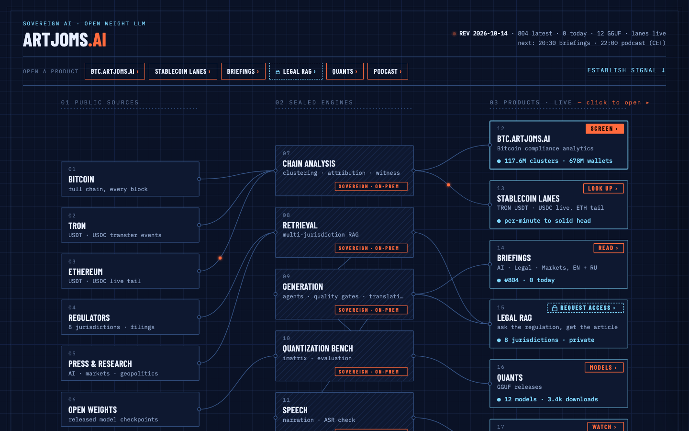Click the SCREEN button on BTC.ARTJOMS.AI card
Image resolution: width=689 pixels, height=431 pixels.
[x=604, y=129]
